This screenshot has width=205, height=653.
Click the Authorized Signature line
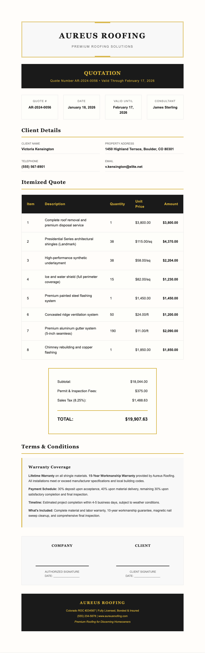click(x=62, y=565)
